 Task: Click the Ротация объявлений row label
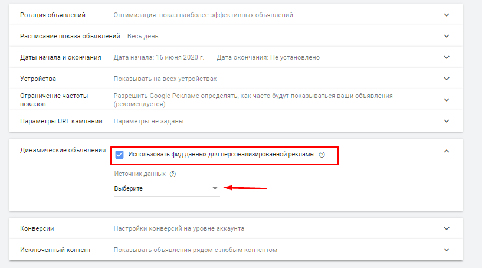tap(53, 15)
